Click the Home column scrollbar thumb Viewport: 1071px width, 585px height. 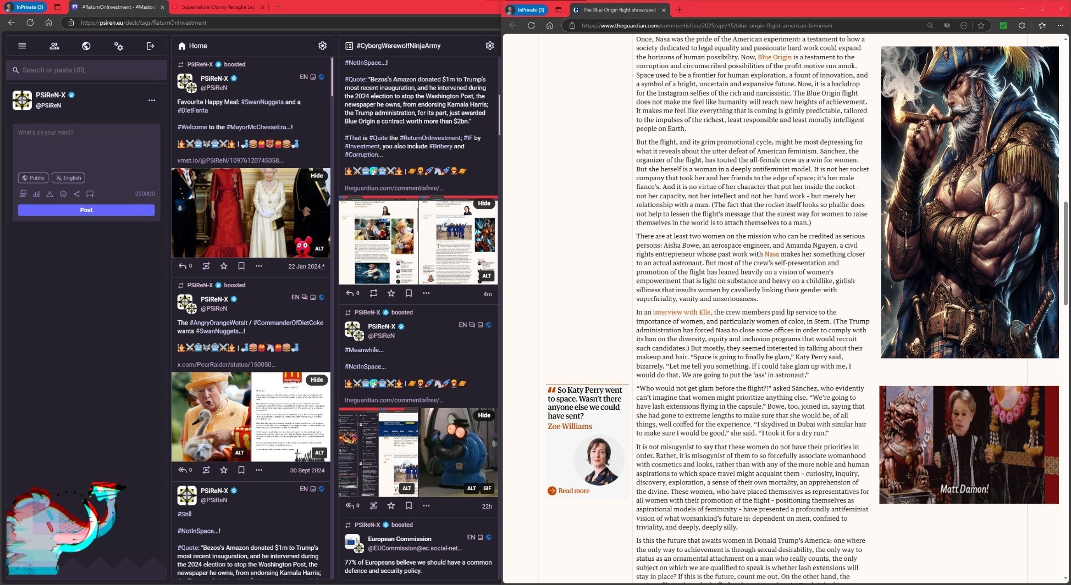[332, 77]
